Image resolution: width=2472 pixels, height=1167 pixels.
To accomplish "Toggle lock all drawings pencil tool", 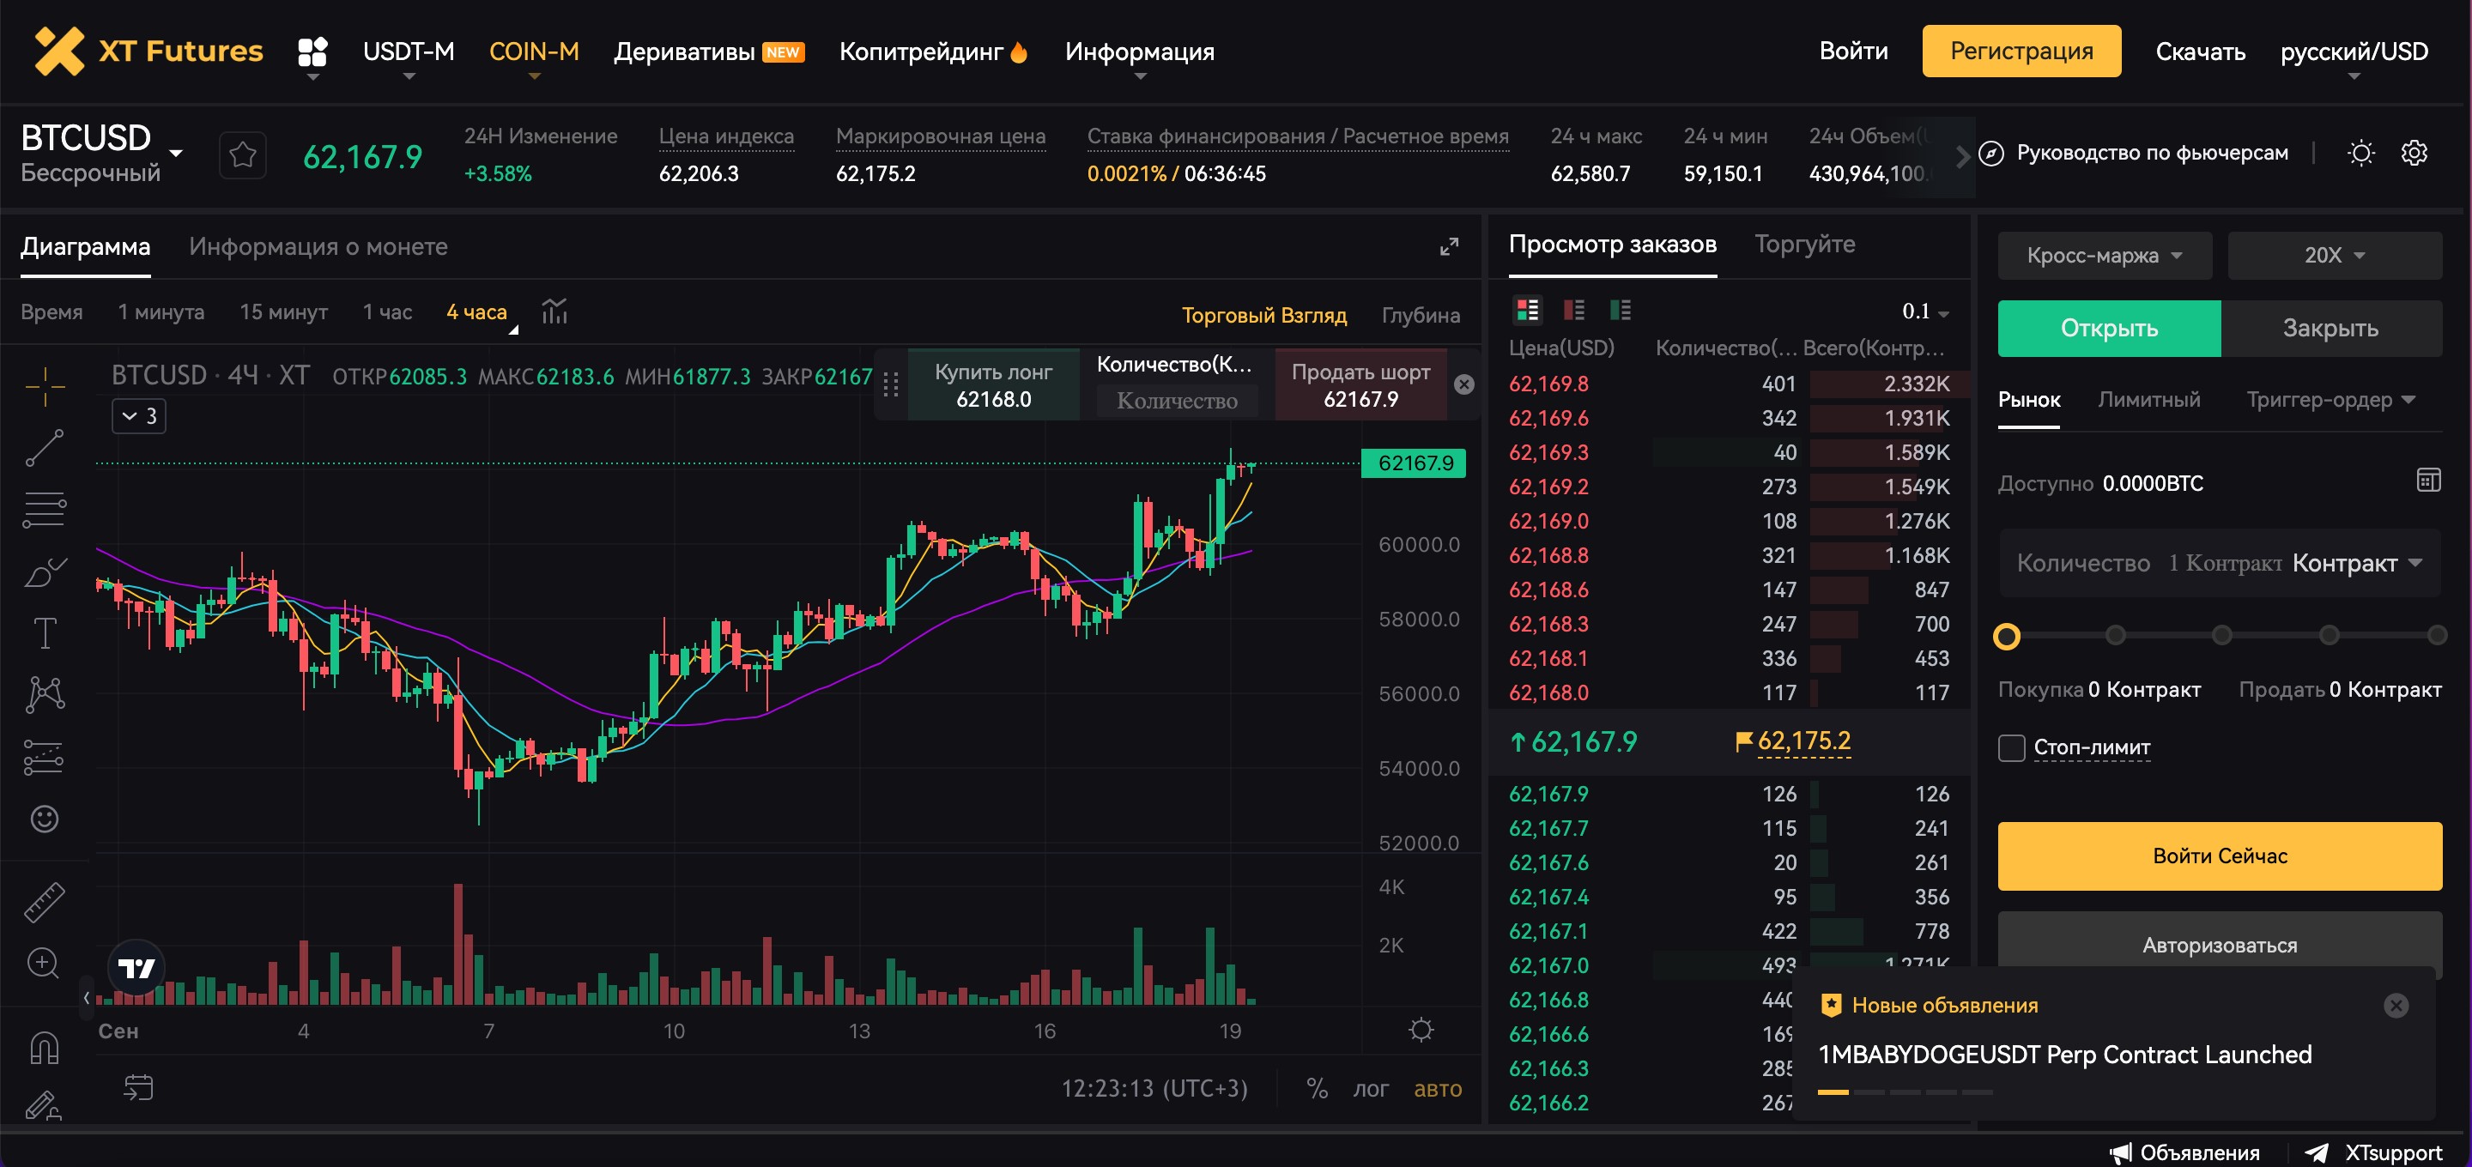I will 43,1105.
